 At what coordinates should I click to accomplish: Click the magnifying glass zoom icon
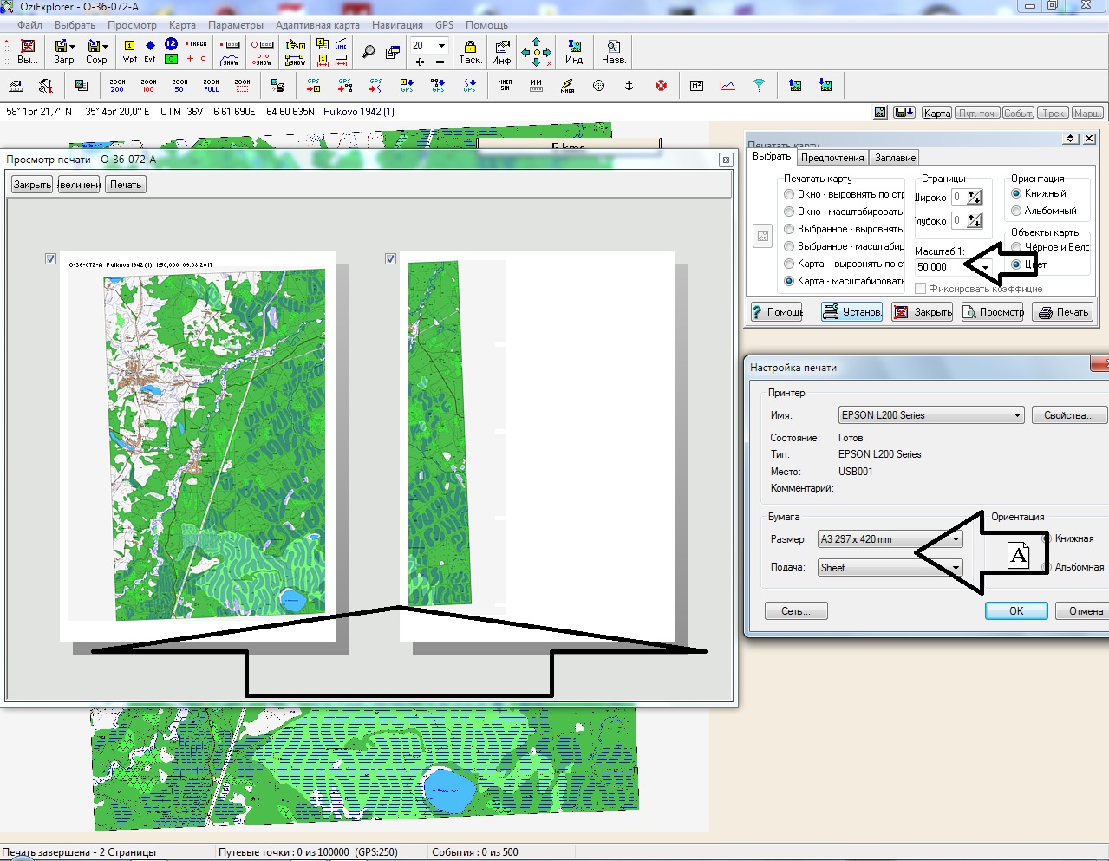tap(369, 52)
